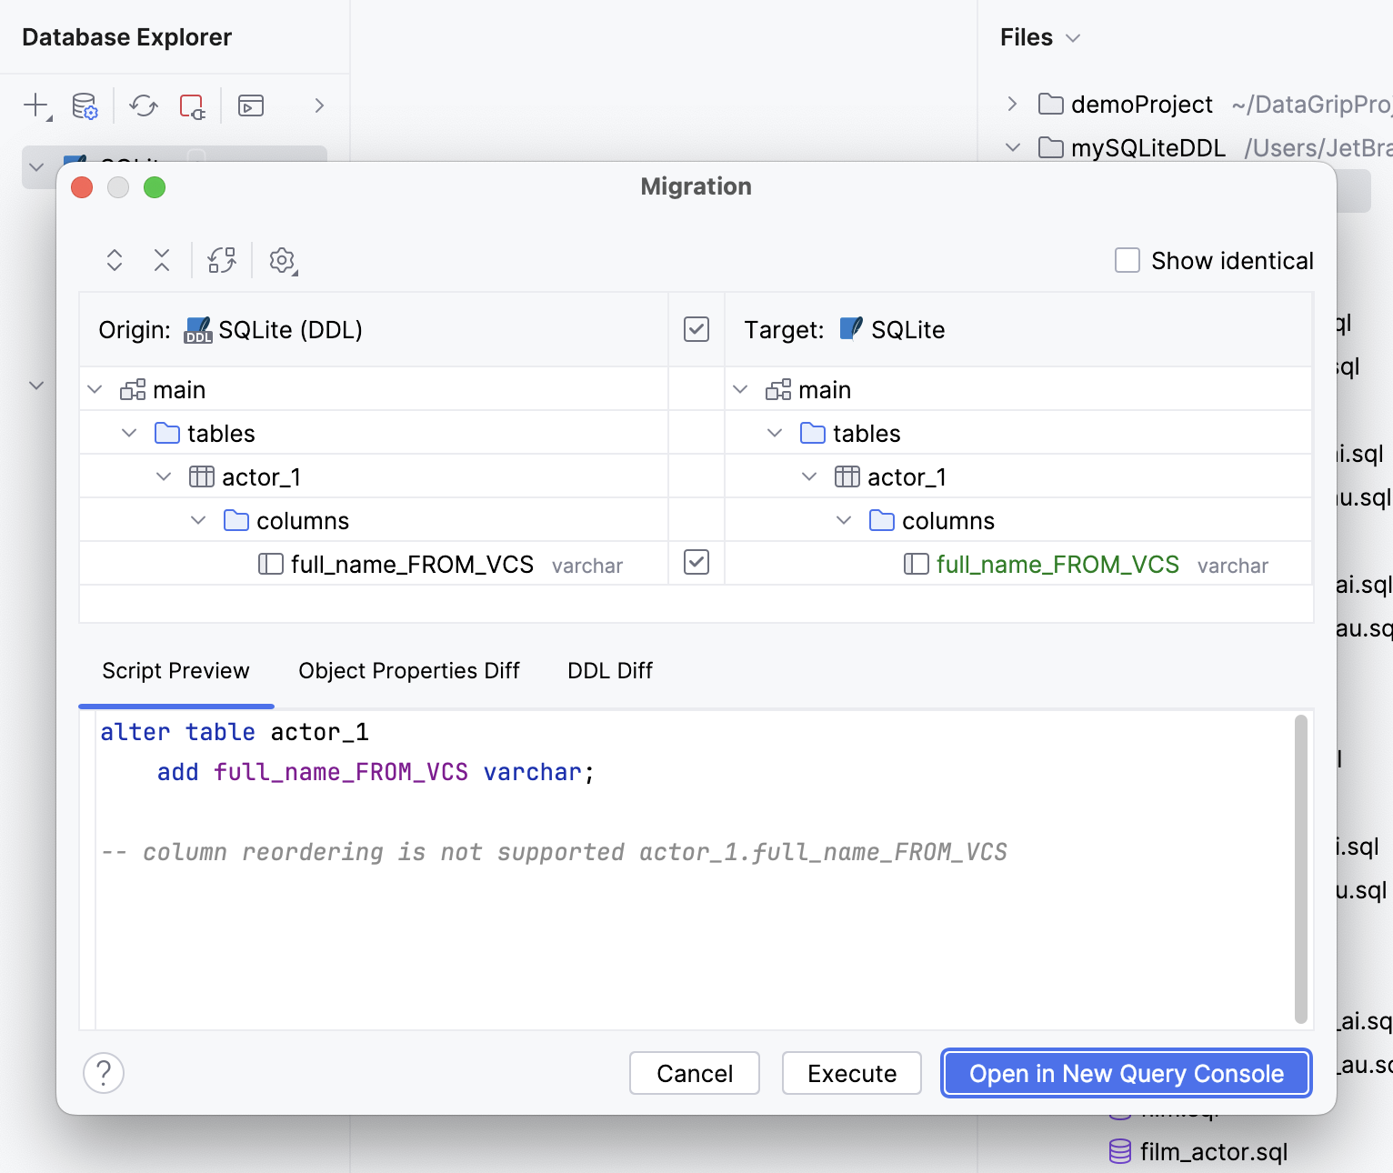Viewport: 1393px width, 1173px height.
Task: Swap Origin and Target databases
Action: pos(221,260)
